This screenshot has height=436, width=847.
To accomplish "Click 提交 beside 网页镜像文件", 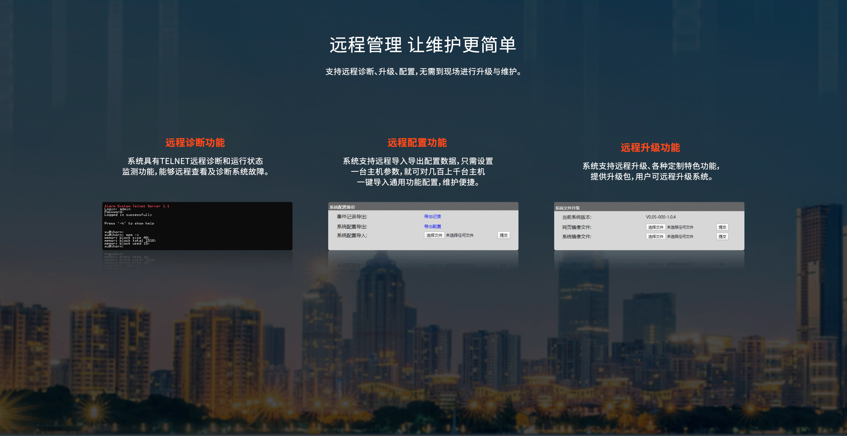I will pos(722,227).
